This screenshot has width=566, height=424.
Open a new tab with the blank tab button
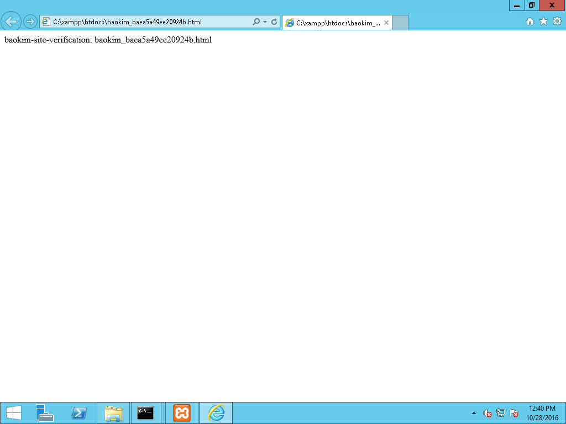pos(400,23)
